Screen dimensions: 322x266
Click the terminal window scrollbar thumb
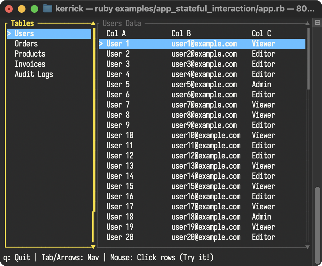click(x=318, y=225)
